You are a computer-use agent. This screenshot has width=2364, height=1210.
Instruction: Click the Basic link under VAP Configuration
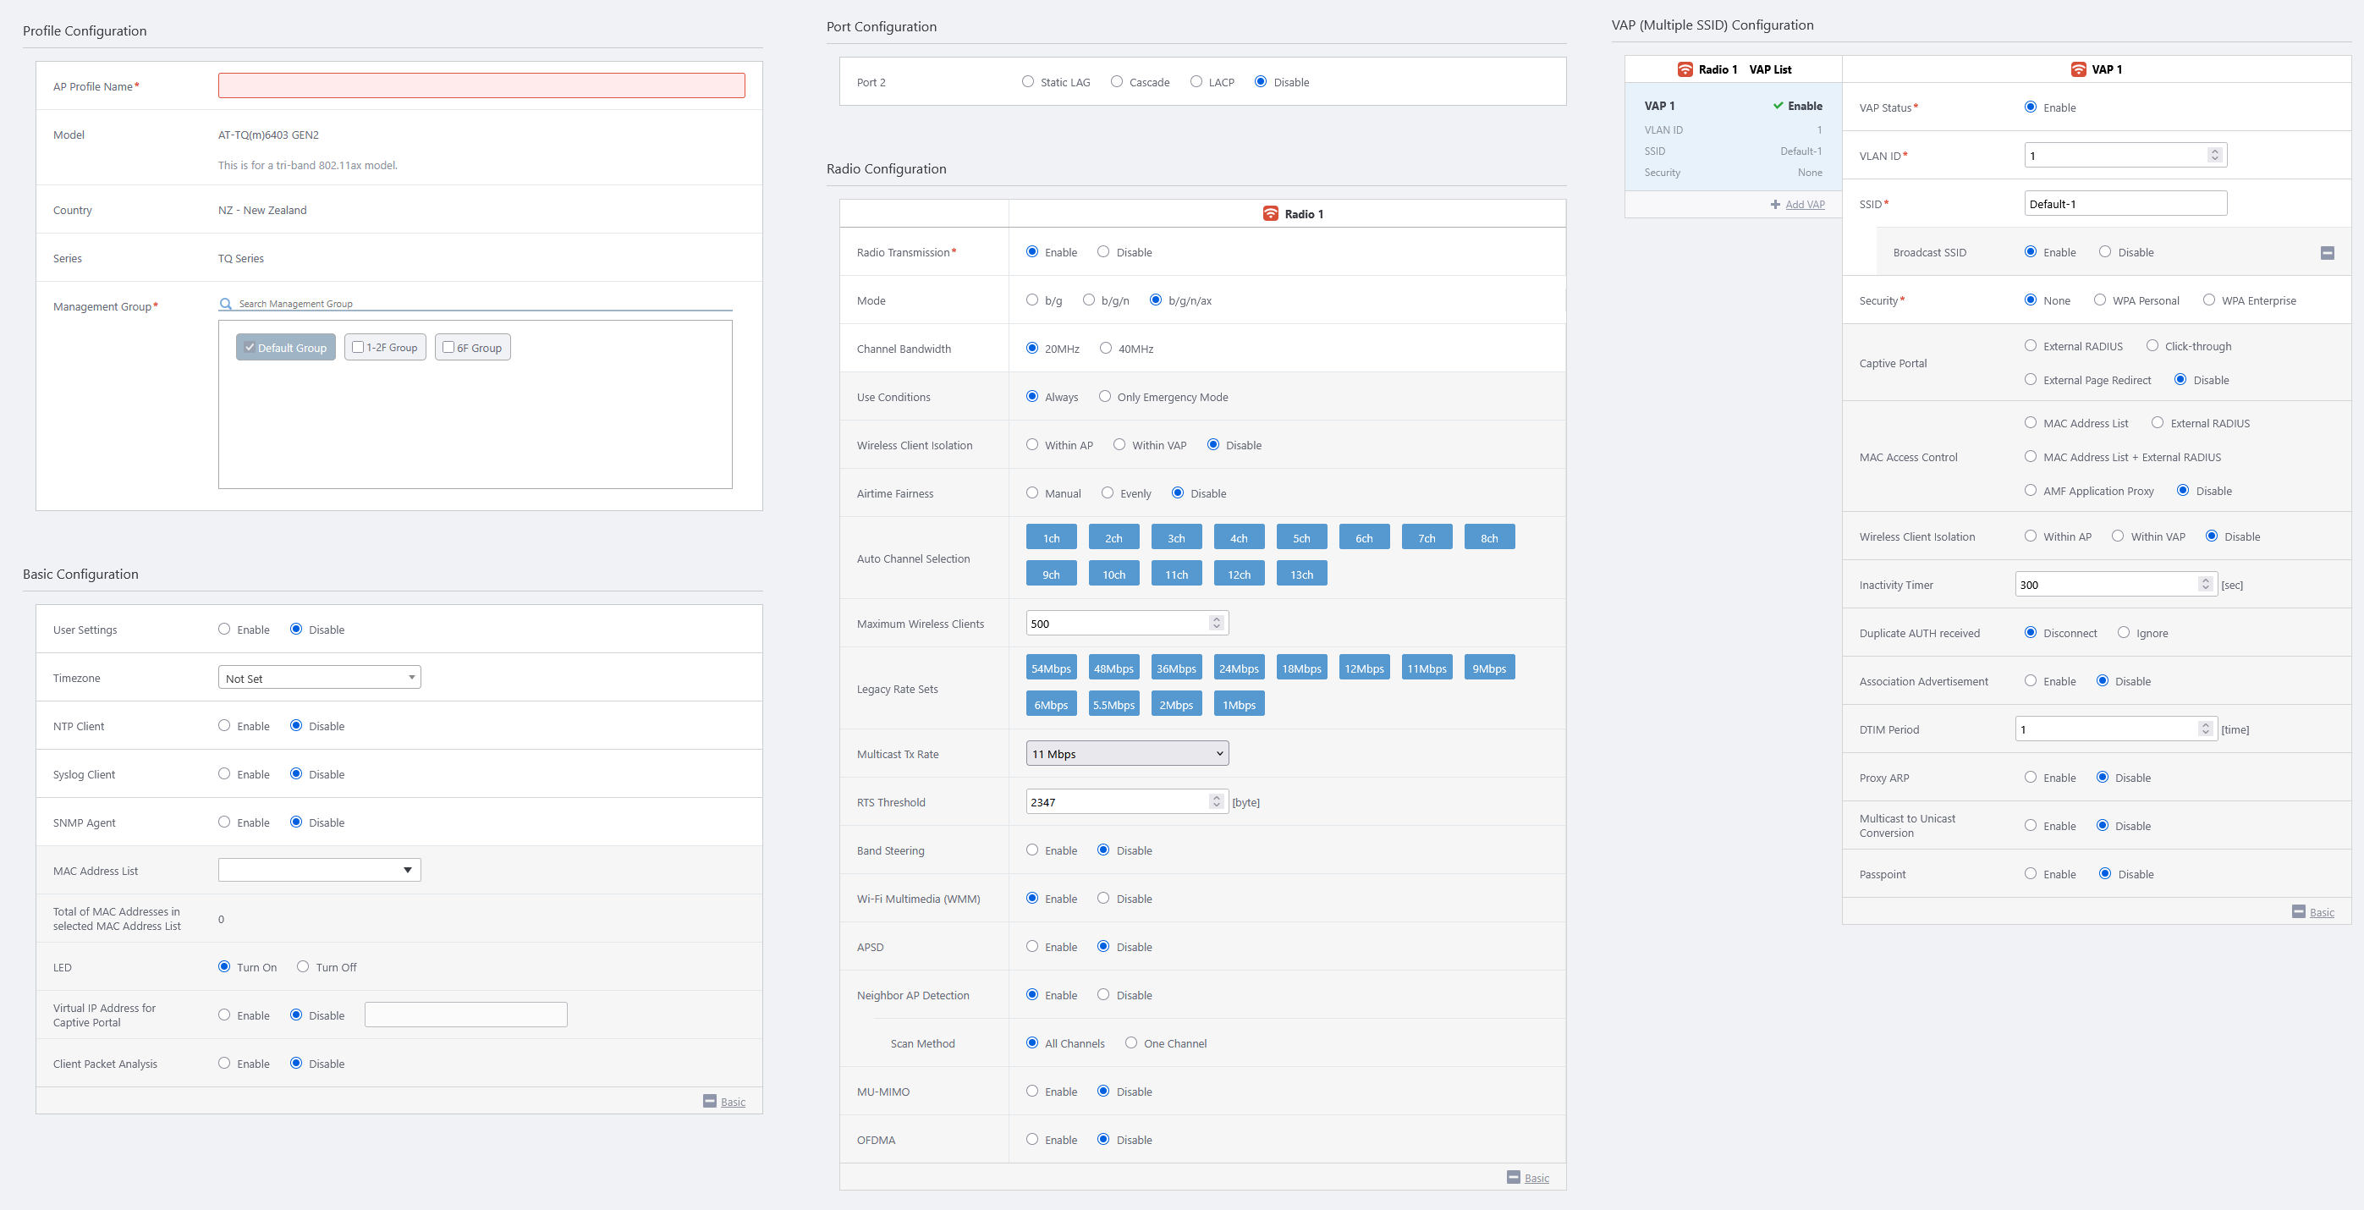2323,911
